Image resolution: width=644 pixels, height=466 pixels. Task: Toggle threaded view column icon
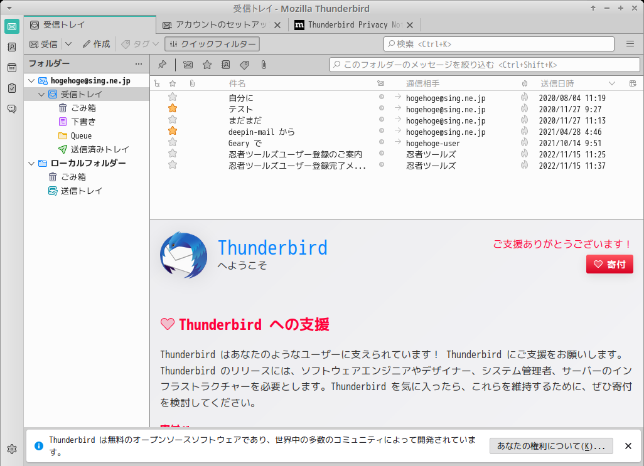(x=157, y=83)
